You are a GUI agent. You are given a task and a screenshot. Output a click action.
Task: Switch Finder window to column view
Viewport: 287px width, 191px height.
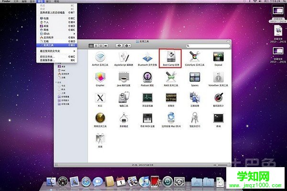click(x=100, y=46)
